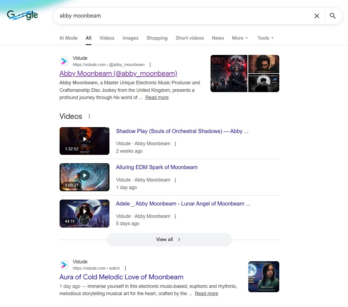348x307 pixels.
Task: Click the search box containing abby moonbeam
Action: [x=183, y=16]
